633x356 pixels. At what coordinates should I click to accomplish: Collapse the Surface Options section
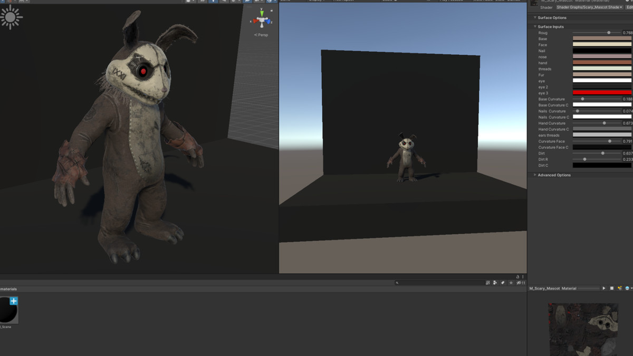[535, 17]
